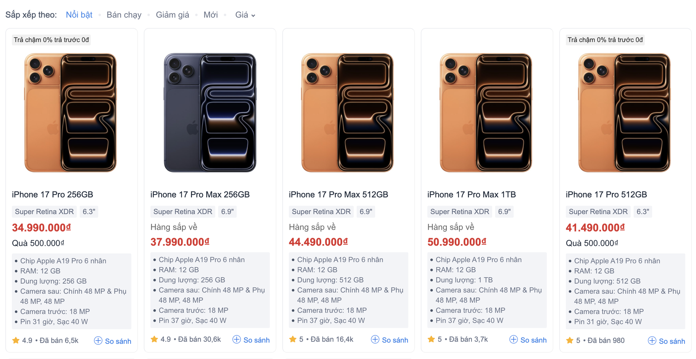Click the compare plus icon for iPhone 17 Pro 256GB
The width and height of the screenshot is (696, 359).
pyautogui.click(x=98, y=341)
